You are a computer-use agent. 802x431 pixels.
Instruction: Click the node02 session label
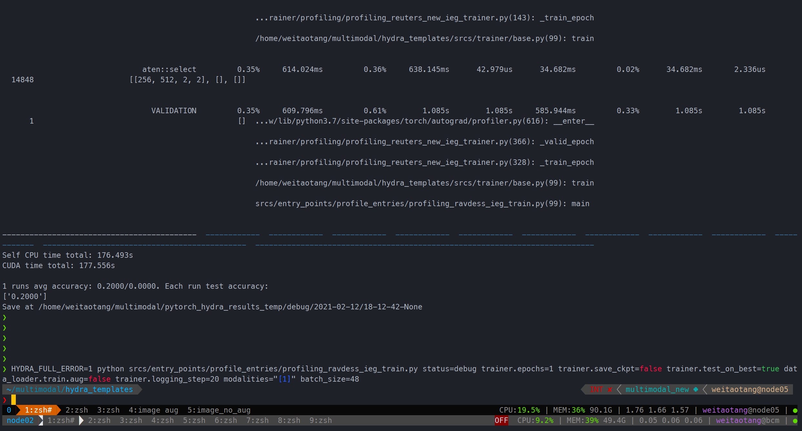[x=20, y=420]
